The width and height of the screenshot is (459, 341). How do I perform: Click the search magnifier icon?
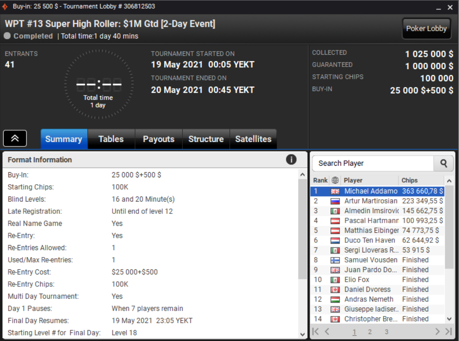tap(444, 163)
